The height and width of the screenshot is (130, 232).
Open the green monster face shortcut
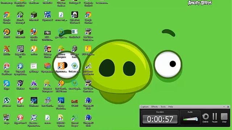[x=20, y=15]
